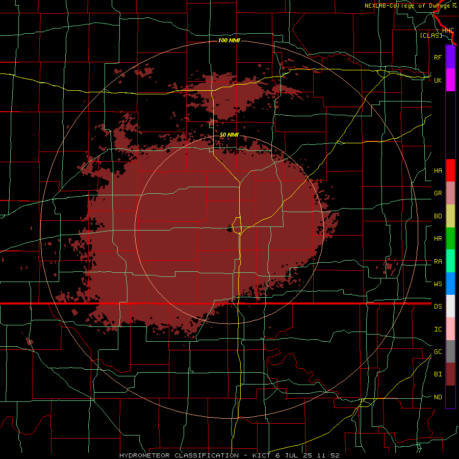Click the WS legend label
The width and height of the screenshot is (459, 459).
pos(438,284)
